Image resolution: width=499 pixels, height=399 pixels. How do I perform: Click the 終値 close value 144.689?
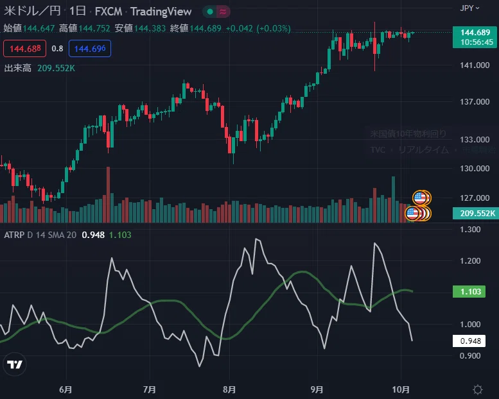206,28
